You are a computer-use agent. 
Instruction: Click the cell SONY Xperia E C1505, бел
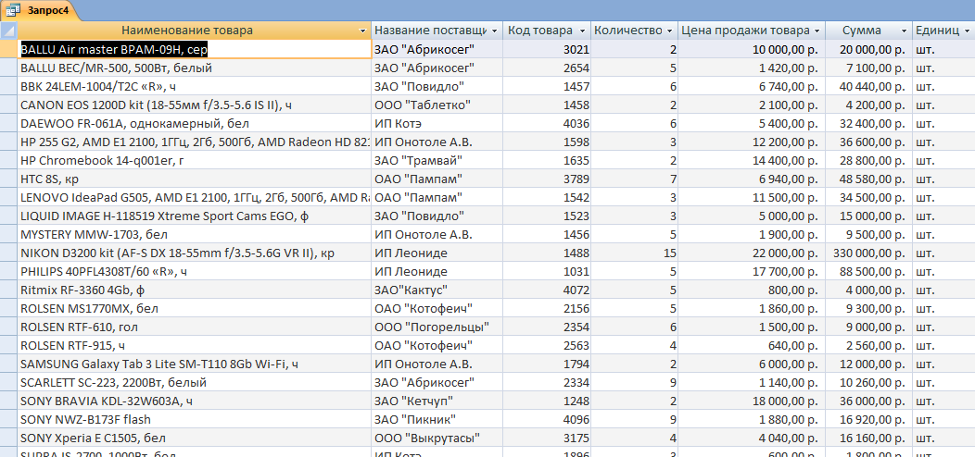[195, 438]
